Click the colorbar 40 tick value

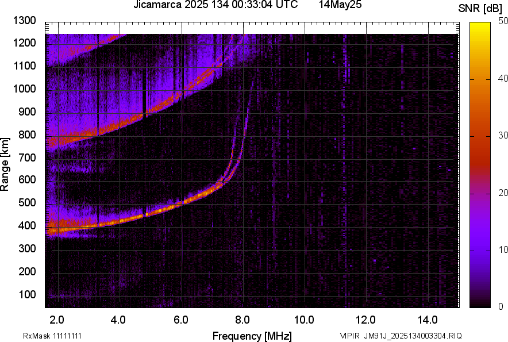(x=503, y=78)
